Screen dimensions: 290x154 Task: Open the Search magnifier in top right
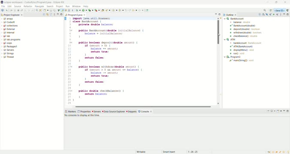(x=265, y=10)
